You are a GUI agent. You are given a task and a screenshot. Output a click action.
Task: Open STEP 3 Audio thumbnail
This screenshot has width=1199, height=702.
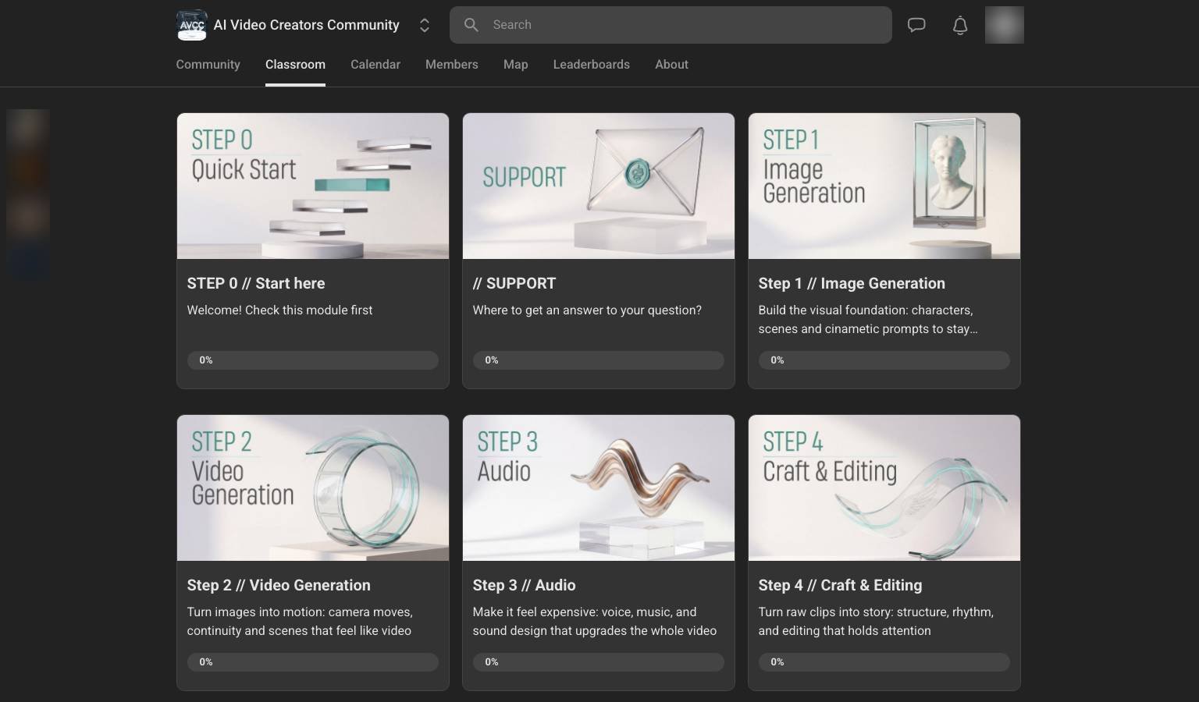click(x=599, y=487)
